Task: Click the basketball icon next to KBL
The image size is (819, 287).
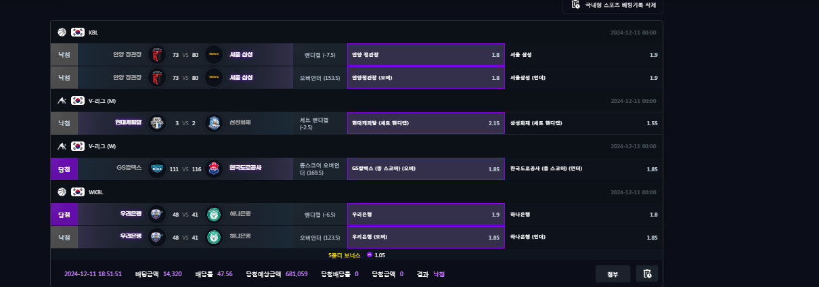Action: 62,32
